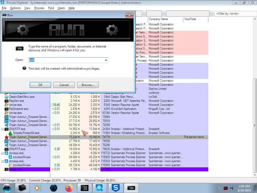
Task: Click 'Kingsoft Corp. Ltd.' company cell
Action: tap(159, 109)
